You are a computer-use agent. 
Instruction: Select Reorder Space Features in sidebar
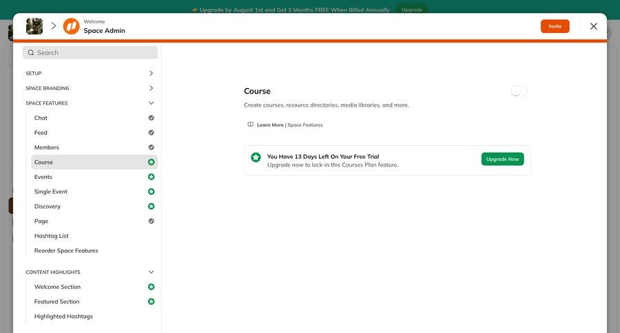tap(66, 250)
